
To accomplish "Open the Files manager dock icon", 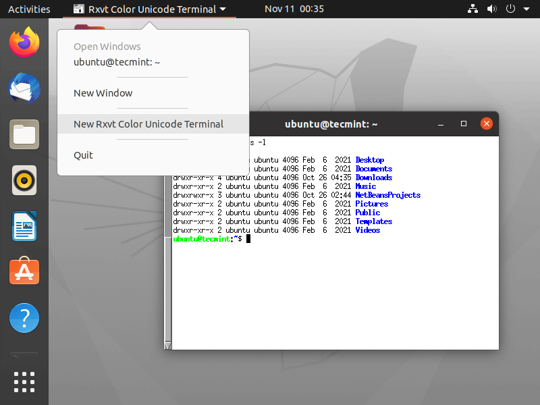I will 24,134.
